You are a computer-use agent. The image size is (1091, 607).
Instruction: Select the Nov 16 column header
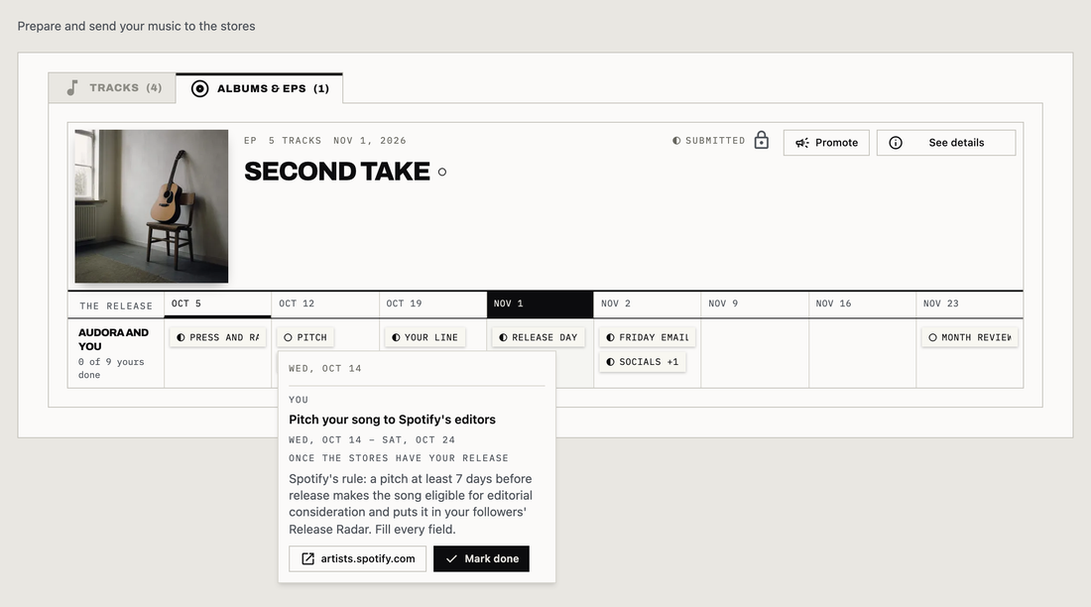pos(862,303)
